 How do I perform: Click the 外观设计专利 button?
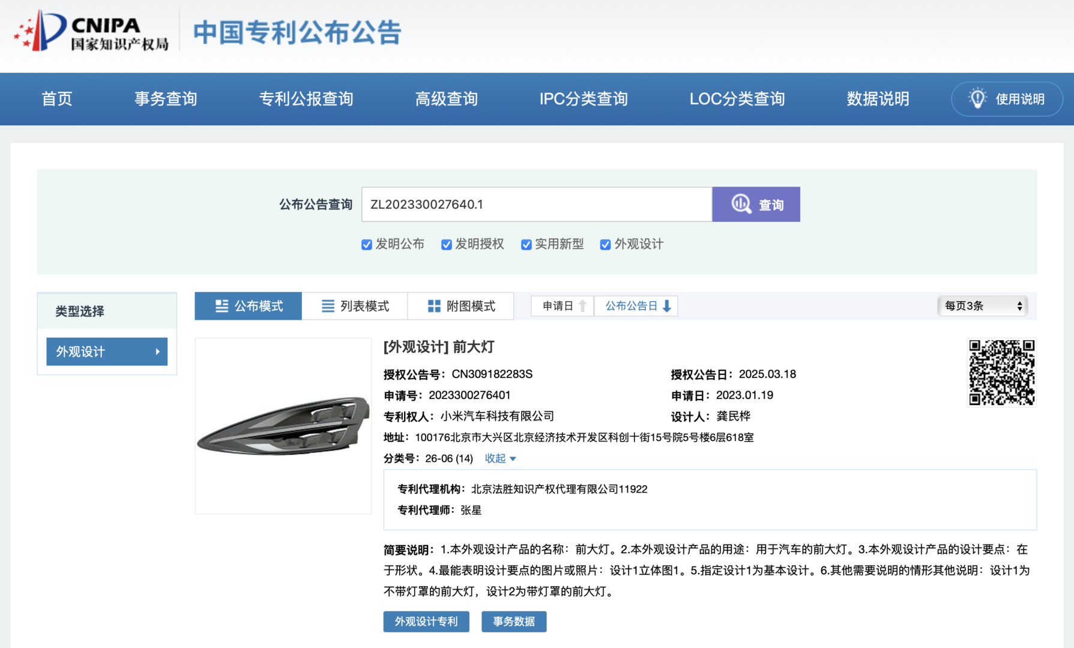click(426, 622)
